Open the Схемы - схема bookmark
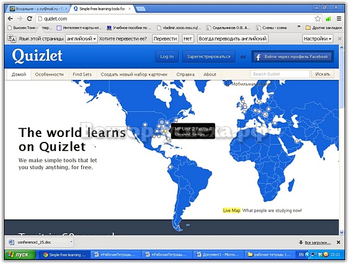Viewport: 349px width, 264px height. (x=271, y=28)
